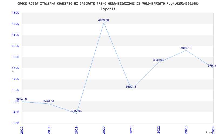Pick the 2023 x-axis label
Viewport: 216px width, 135px height.
coord(186,130)
